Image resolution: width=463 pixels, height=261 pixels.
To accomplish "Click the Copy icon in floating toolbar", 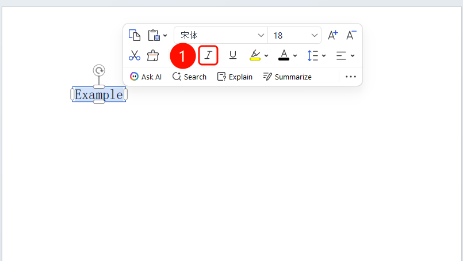I will click(135, 35).
